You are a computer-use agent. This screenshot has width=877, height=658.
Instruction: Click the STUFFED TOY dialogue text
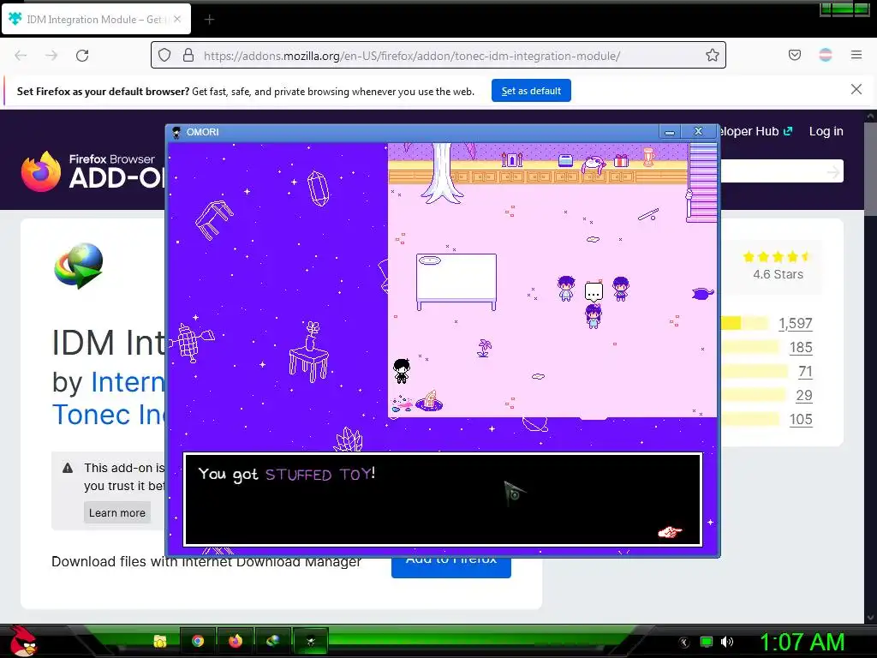click(x=318, y=475)
